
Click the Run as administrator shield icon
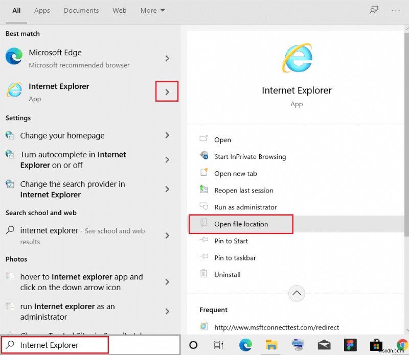[x=204, y=206]
